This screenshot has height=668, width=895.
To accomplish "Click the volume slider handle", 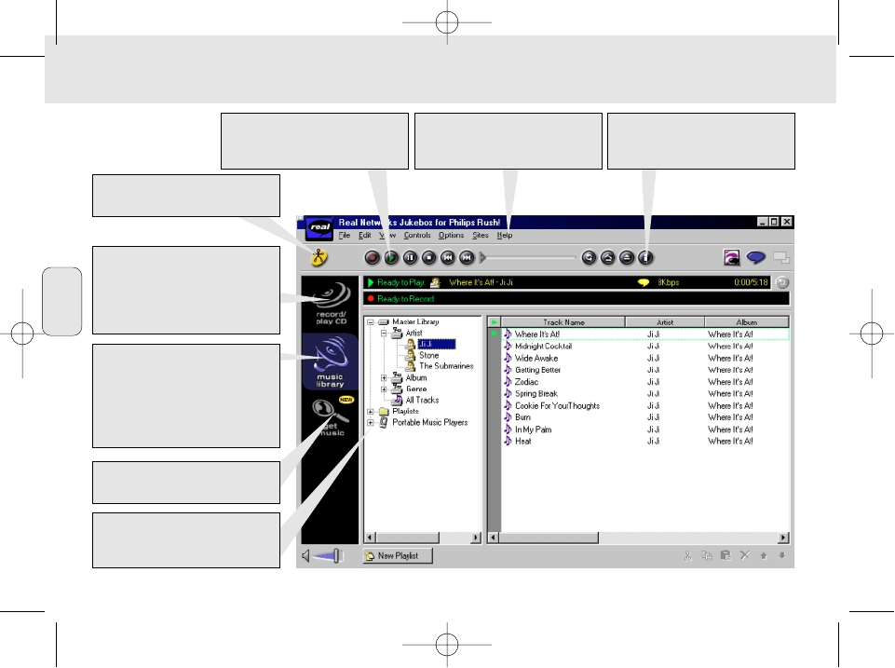I will pos(337,555).
